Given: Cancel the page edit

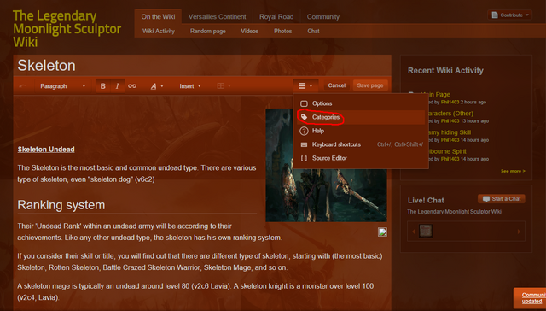Looking at the screenshot, I should [x=337, y=85].
